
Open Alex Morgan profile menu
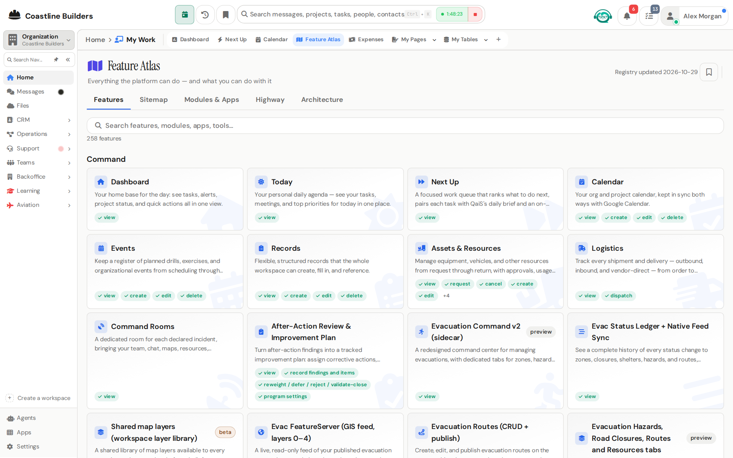pyautogui.click(x=694, y=16)
